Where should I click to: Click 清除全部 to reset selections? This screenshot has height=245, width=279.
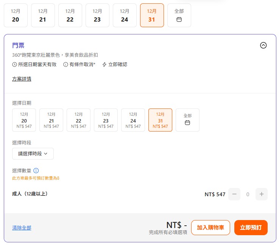pos(22,228)
